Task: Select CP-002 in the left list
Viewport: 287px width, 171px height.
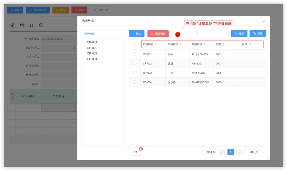Action: pos(92,48)
